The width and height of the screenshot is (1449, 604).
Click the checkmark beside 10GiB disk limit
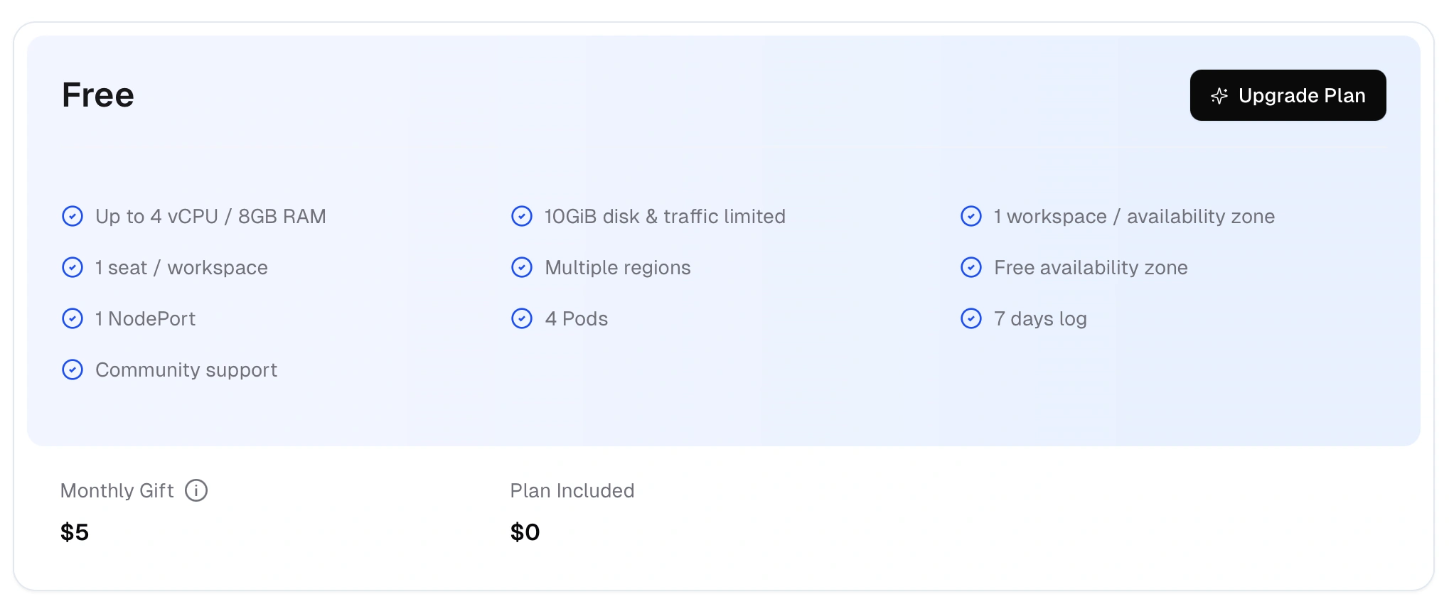pos(521,216)
